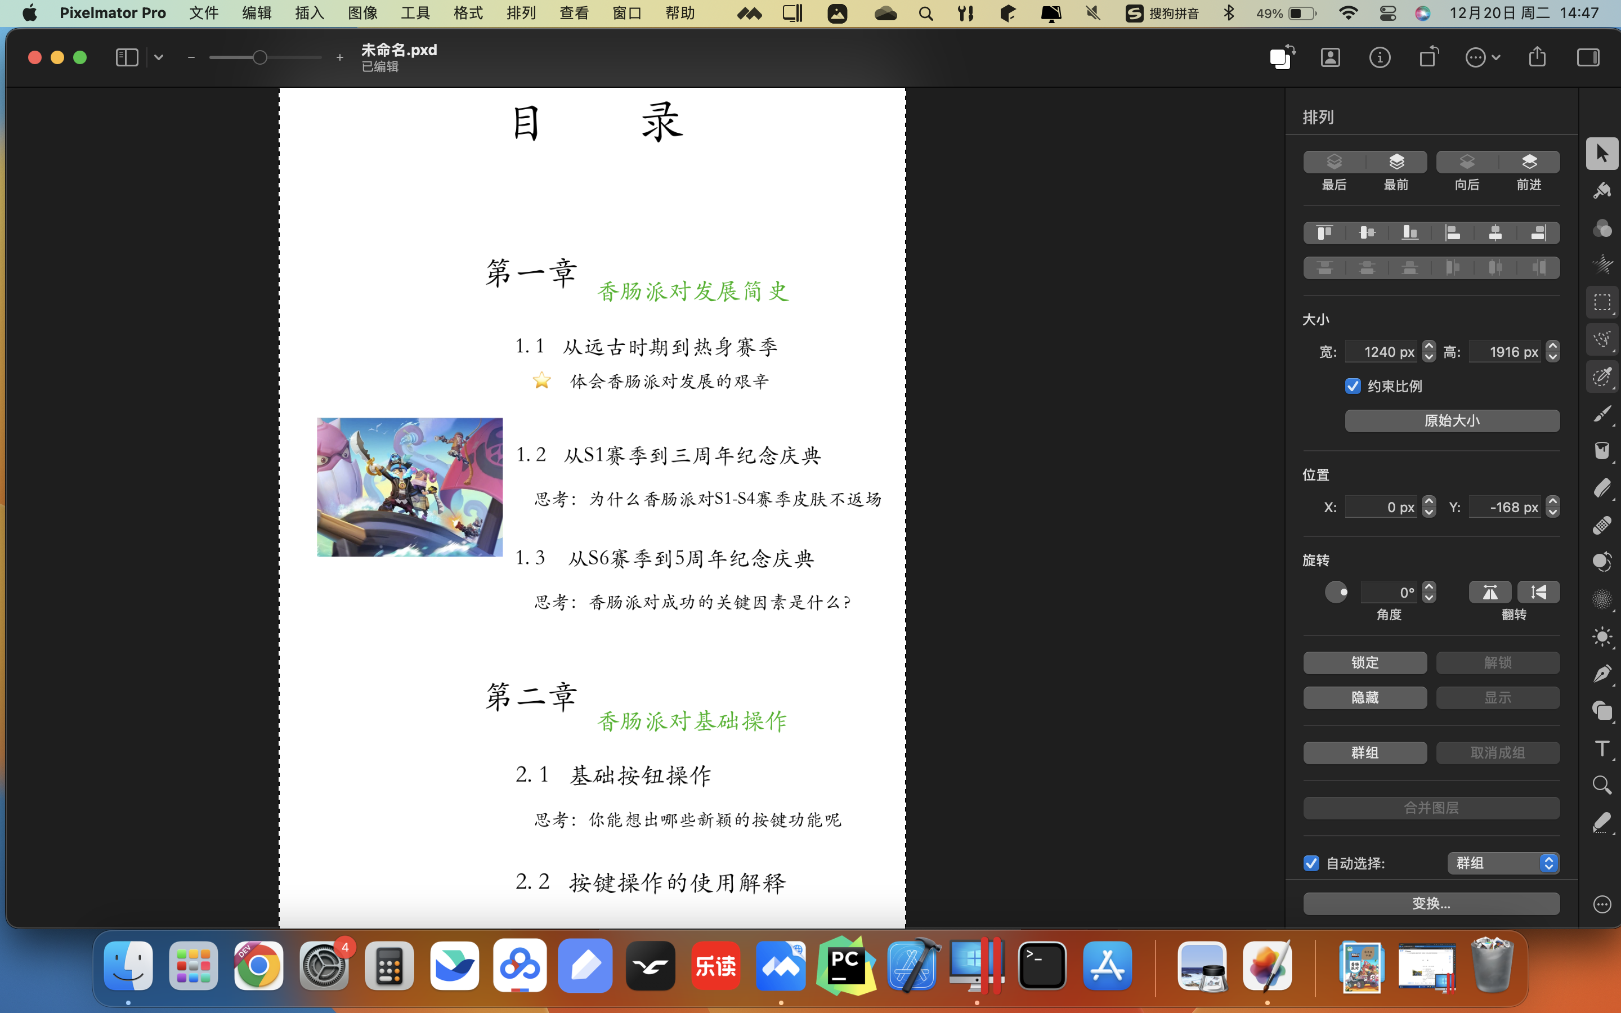
Task: Open the info inspector icon
Action: click(1379, 57)
